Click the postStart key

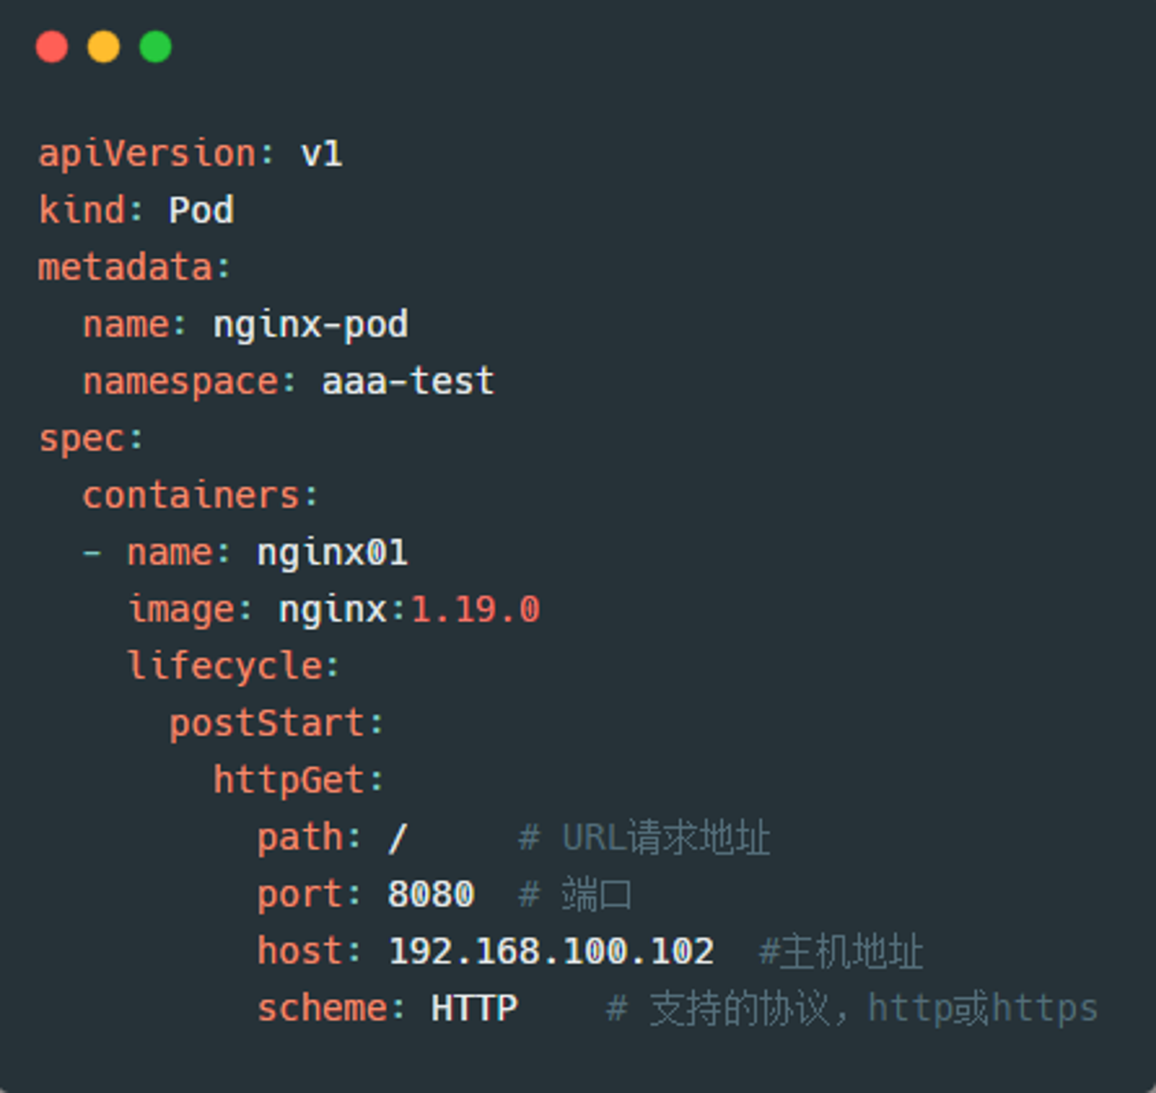coord(268,724)
